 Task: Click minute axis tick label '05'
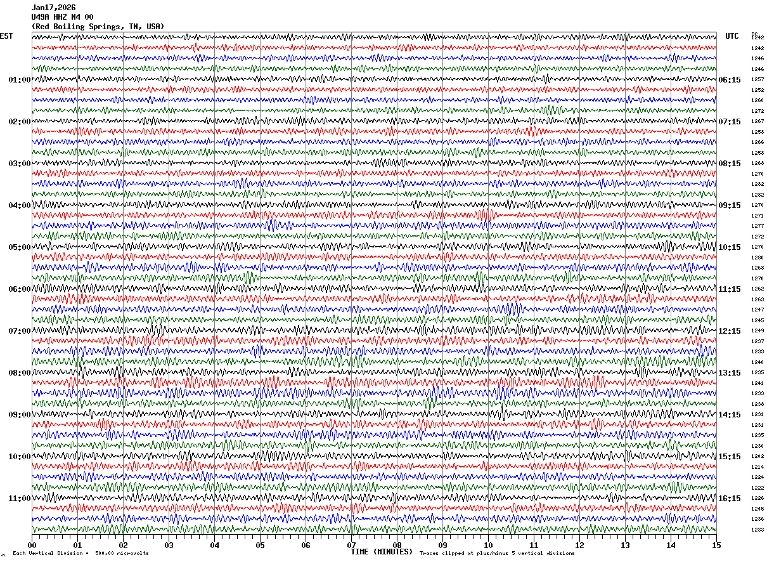click(260, 545)
